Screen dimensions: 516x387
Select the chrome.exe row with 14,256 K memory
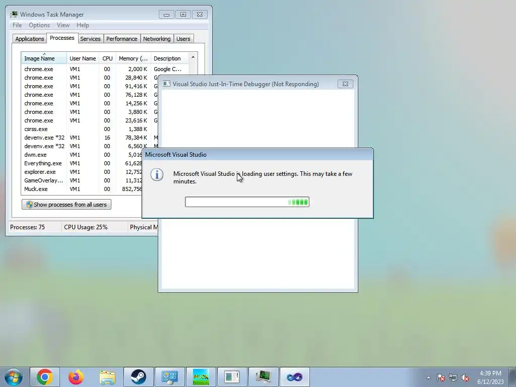90,103
